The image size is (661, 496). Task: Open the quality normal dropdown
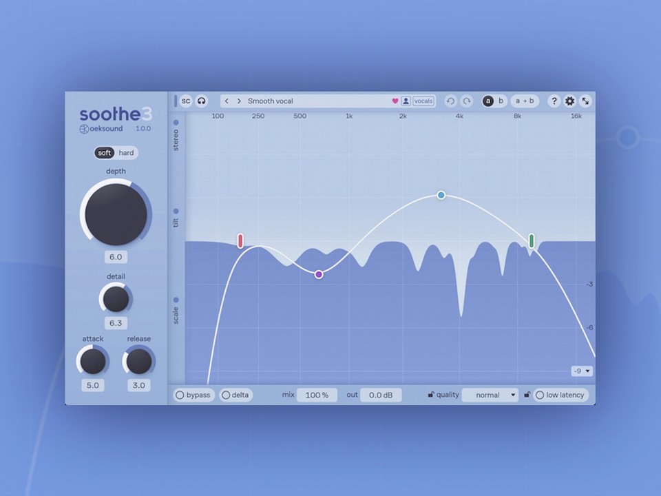(490, 395)
